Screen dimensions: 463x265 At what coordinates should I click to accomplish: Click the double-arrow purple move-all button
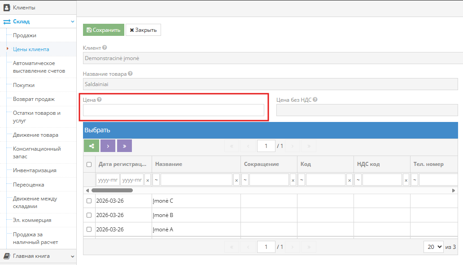click(x=124, y=146)
